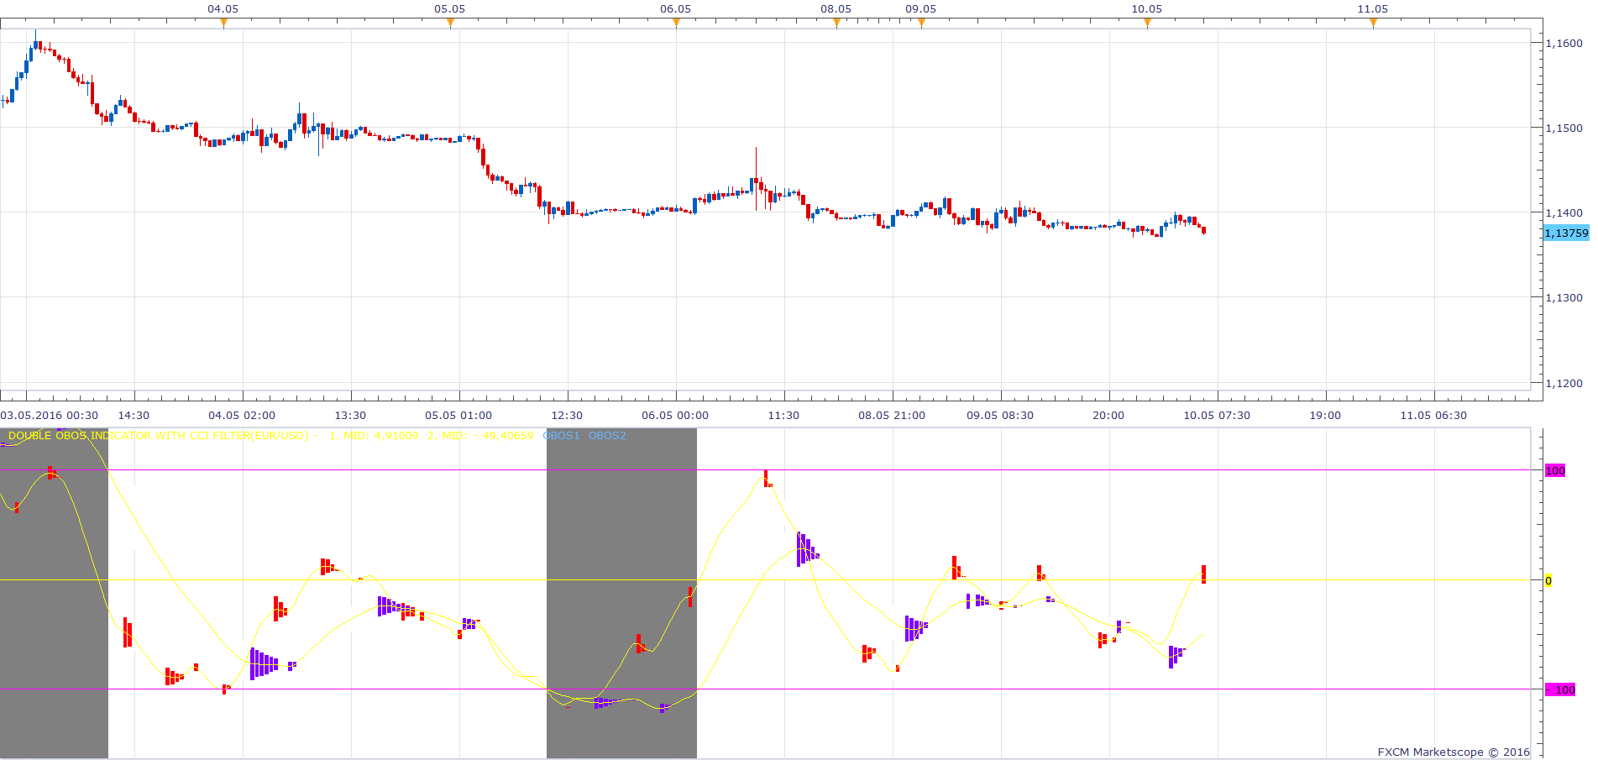Click the orange marker under 04.05
Screen dimensions: 1598x760
click(x=223, y=23)
